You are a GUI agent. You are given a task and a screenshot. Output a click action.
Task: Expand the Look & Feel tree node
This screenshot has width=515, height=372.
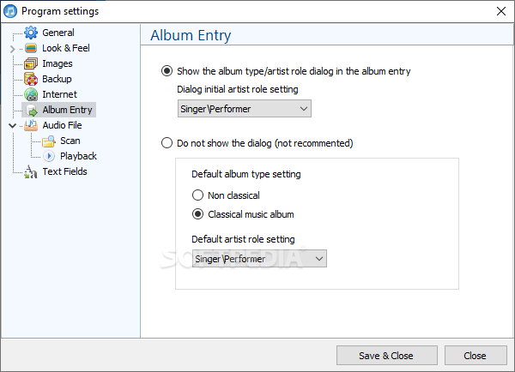(x=13, y=49)
